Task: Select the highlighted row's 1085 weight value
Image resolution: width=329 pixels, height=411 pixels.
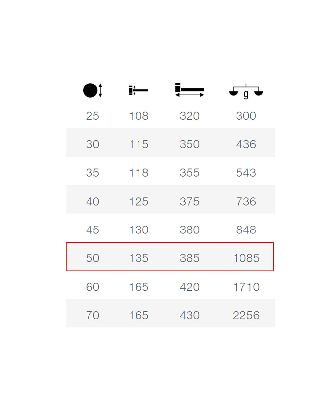Action: point(246,258)
